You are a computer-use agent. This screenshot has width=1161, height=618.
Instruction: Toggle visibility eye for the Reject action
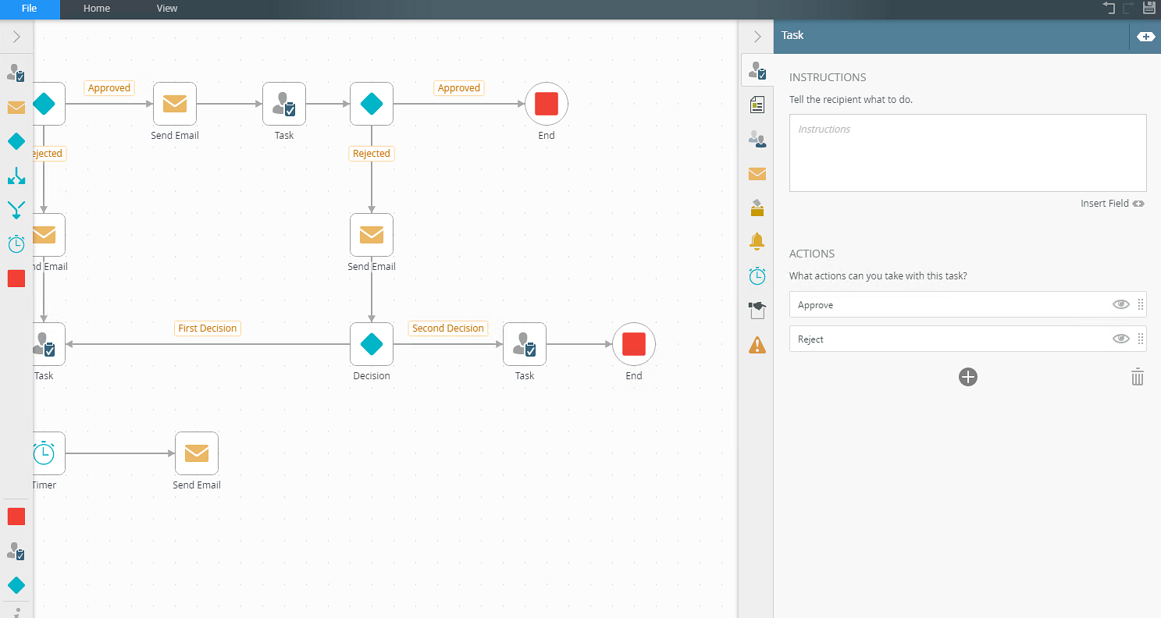[1120, 339]
